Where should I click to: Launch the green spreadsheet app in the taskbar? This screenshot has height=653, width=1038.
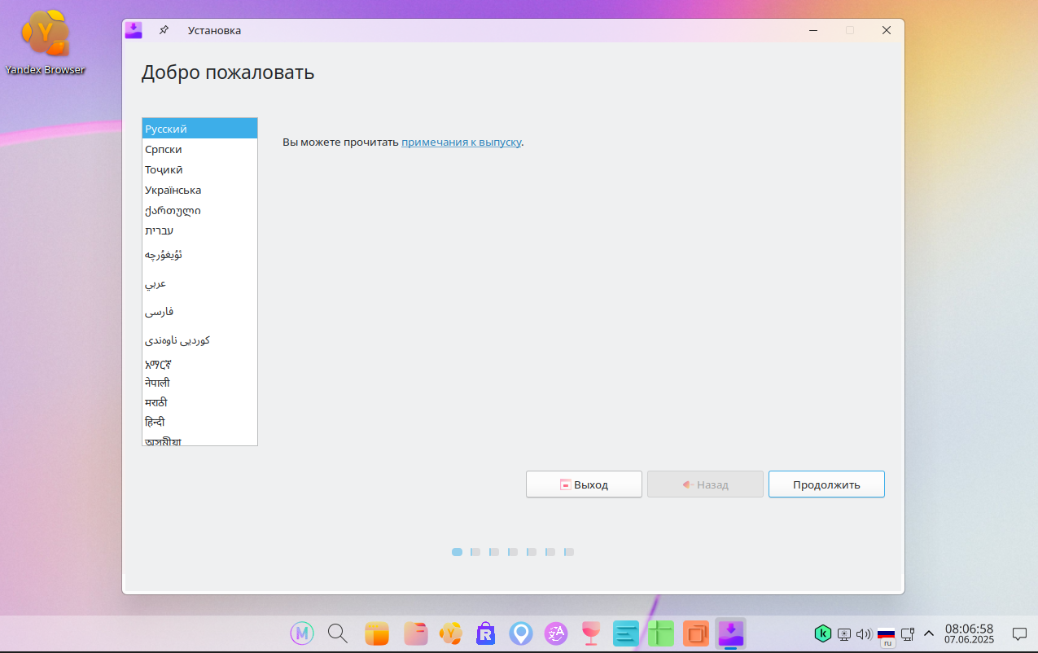(x=661, y=633)
